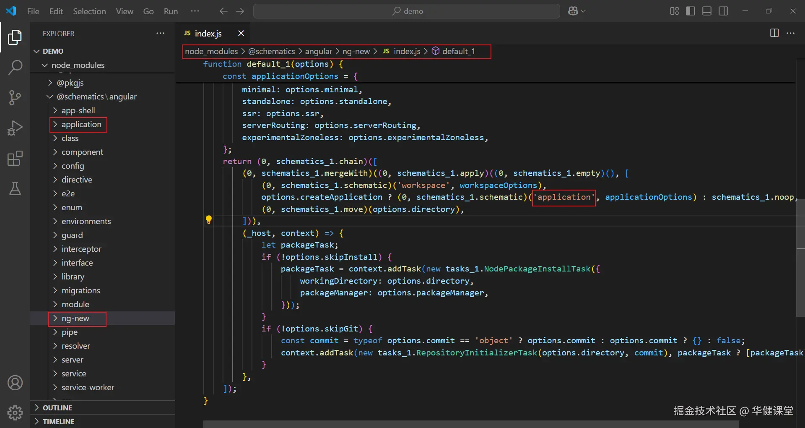Open the Testing flask icon view
805x428 pixels.
tap(15, 189)
